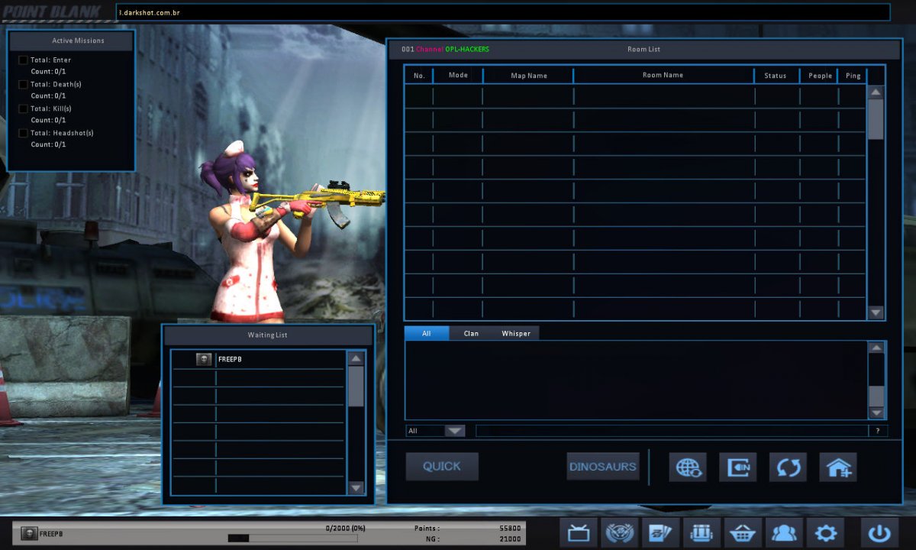This screenshot has height=550, width=916.
Task: Click waiting list scroll up arrow
Action: [356, 358]
